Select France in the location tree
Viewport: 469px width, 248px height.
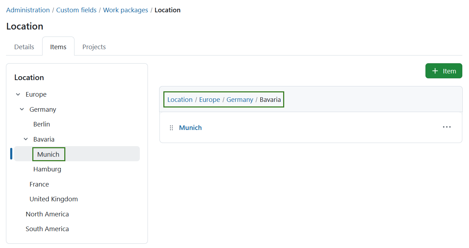(x=39, y=184)
